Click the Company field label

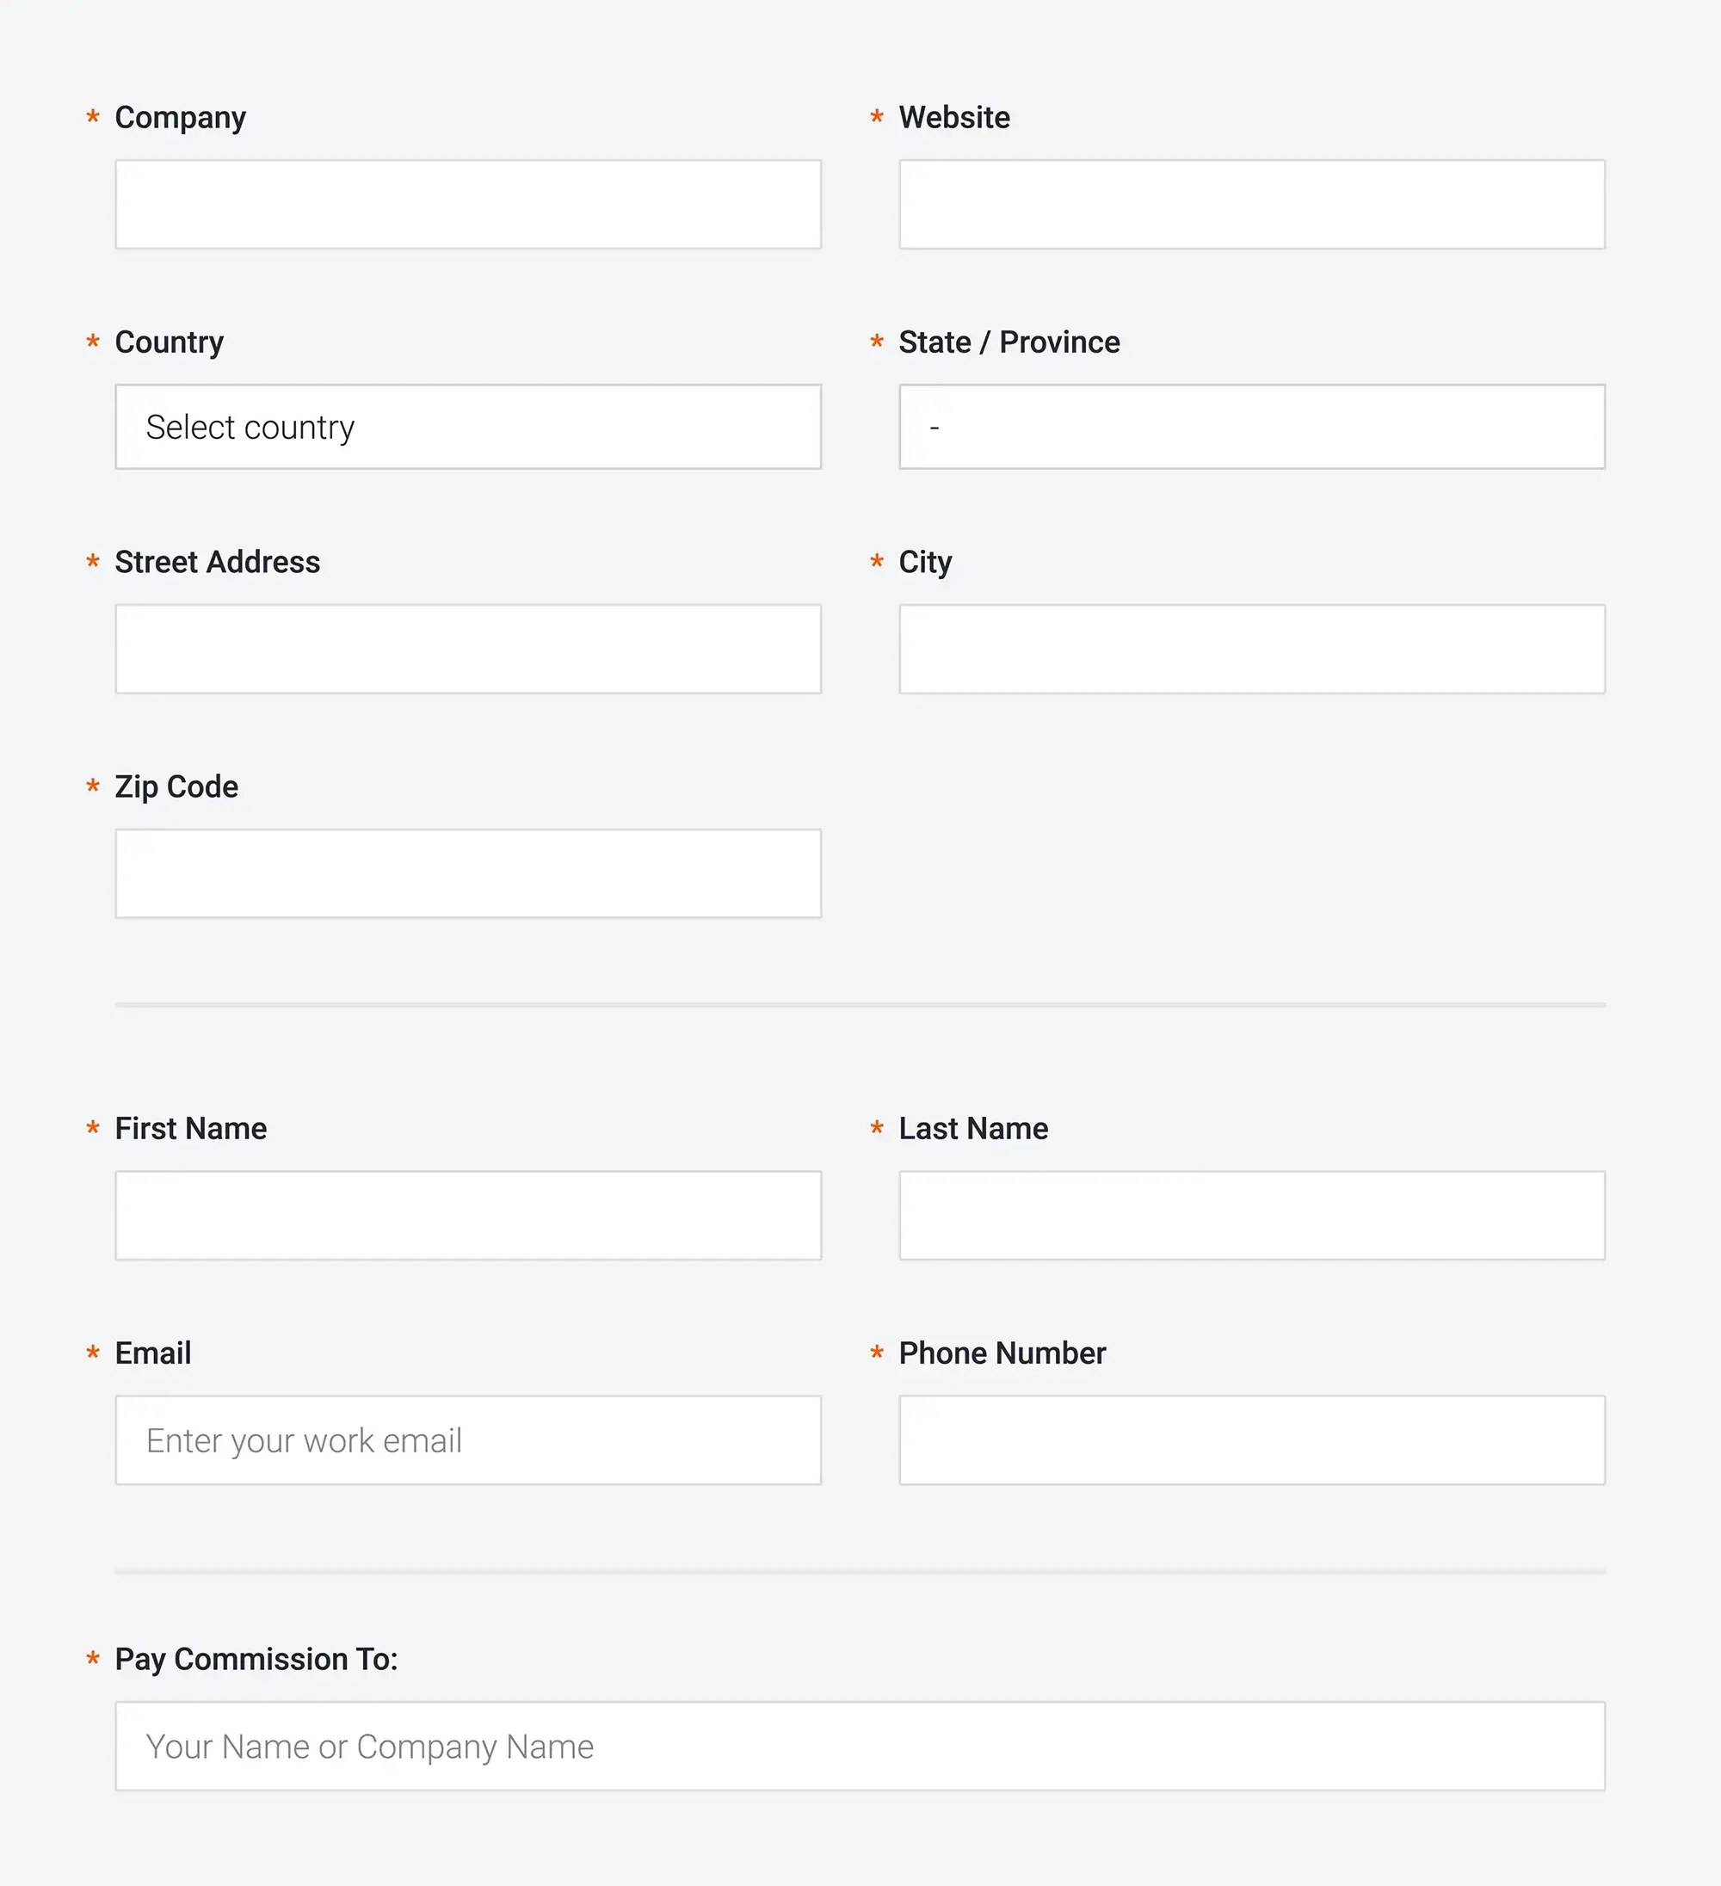(x=180, y=118)
